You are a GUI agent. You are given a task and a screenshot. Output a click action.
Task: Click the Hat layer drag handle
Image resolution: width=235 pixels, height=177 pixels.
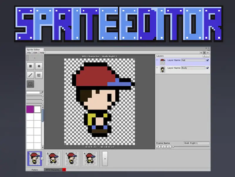tap(157, 60)
